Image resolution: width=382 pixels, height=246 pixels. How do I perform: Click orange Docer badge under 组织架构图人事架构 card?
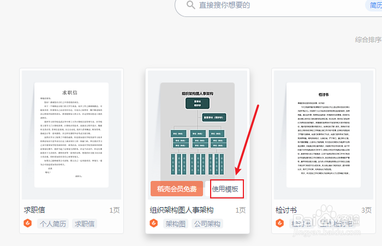[x=154, y=223]
